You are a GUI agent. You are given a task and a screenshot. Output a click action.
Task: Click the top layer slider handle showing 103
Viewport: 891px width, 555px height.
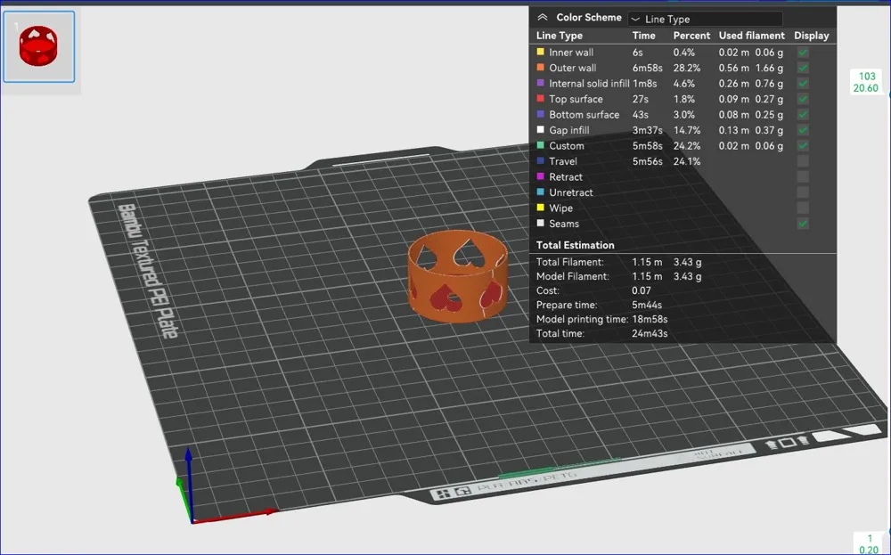866,82
